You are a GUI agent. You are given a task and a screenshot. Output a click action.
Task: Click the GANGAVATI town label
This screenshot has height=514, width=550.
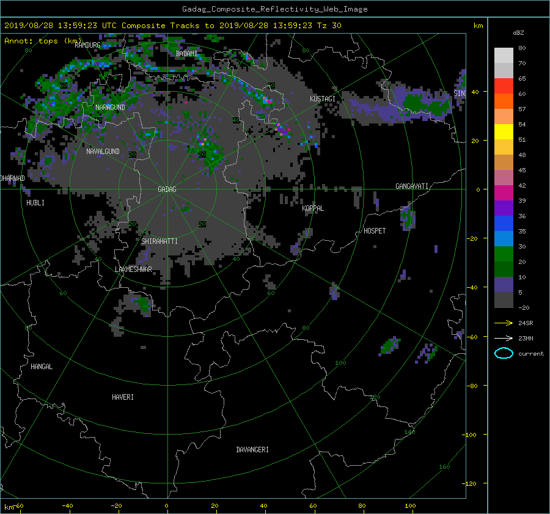pyautogui.click(x=412, y=186)
